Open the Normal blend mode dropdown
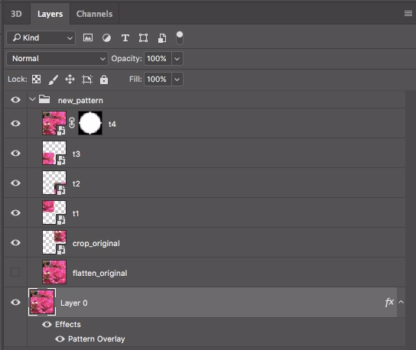 tap(57, 58)
